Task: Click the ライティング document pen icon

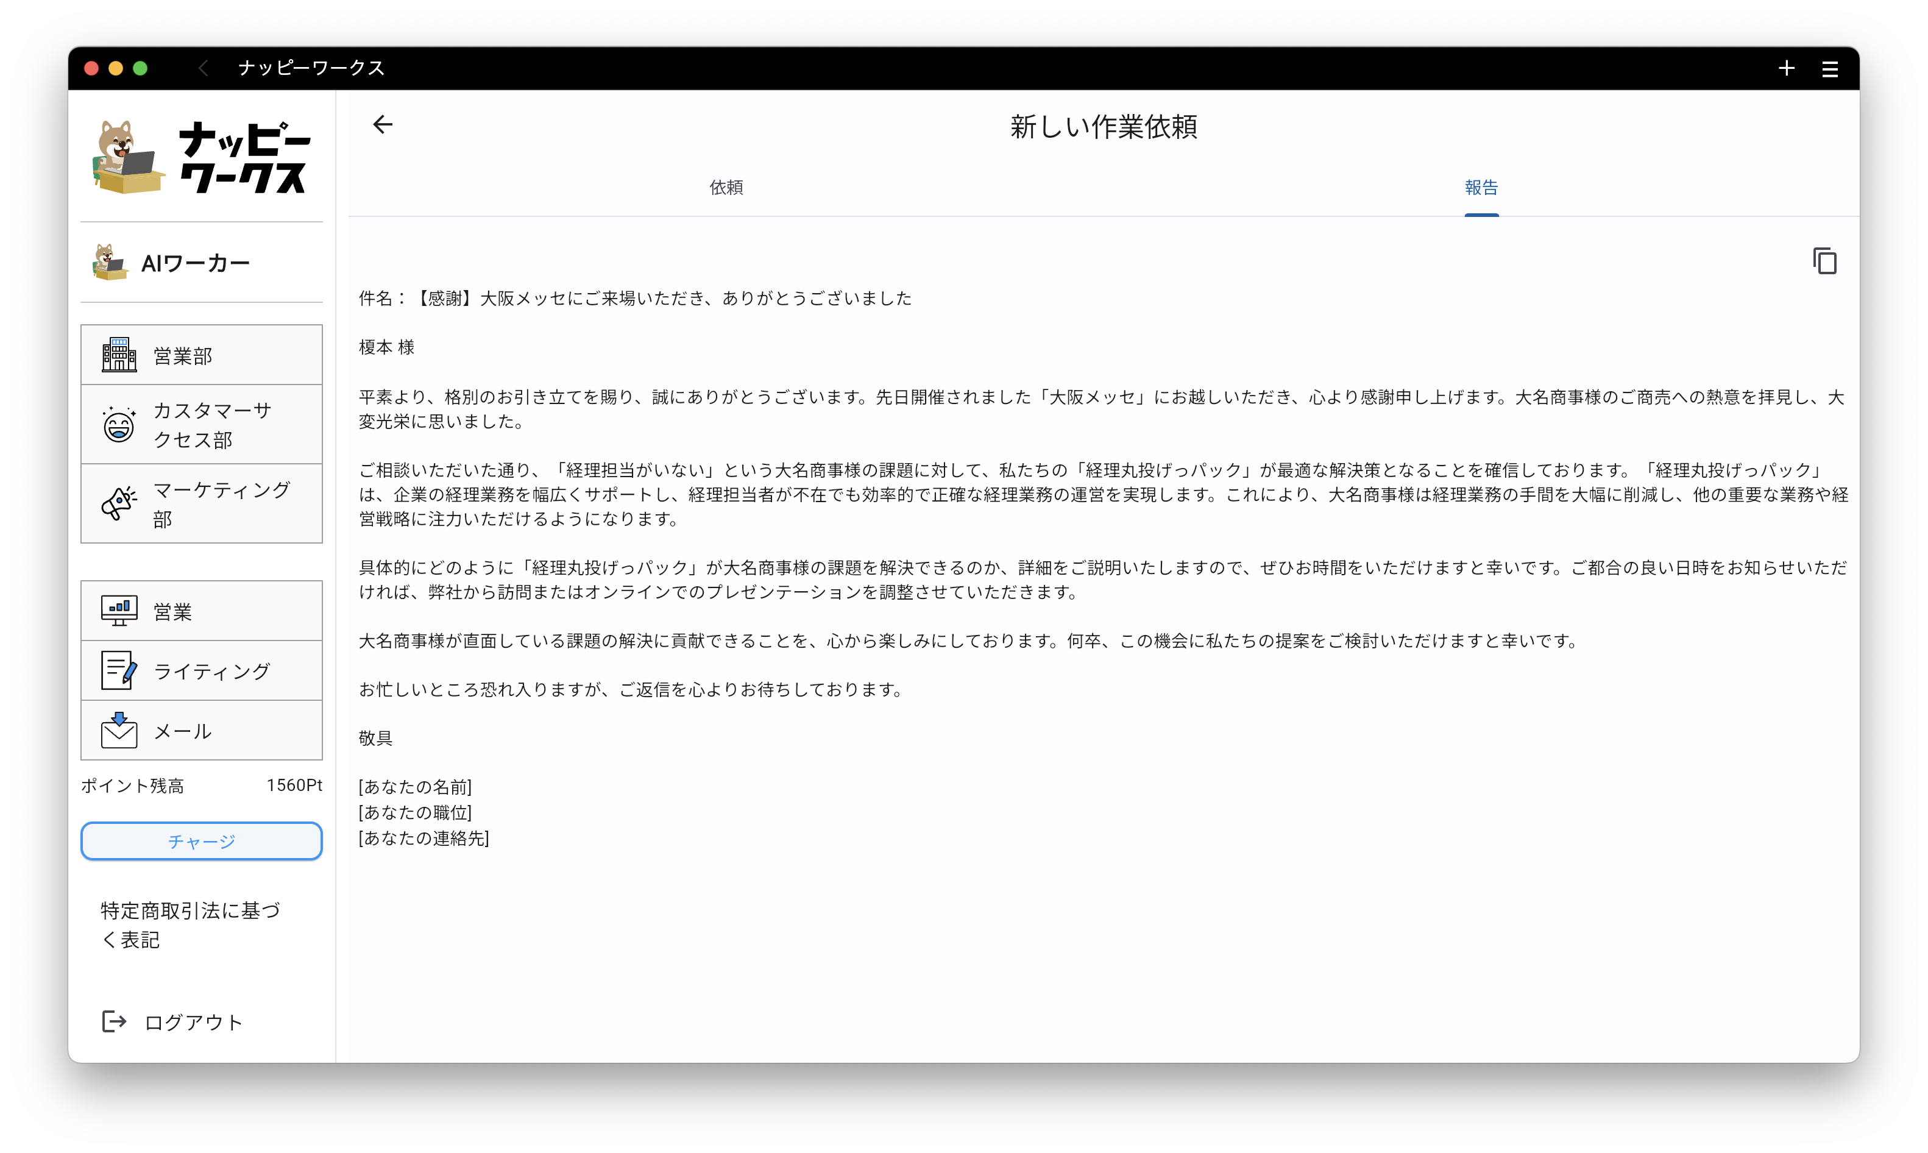Action: (119, 670)
